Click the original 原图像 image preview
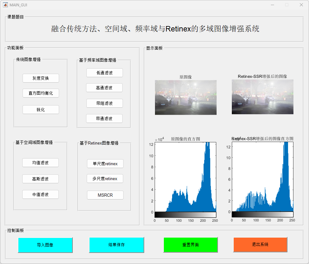The image size is (309, 264). 186,97
